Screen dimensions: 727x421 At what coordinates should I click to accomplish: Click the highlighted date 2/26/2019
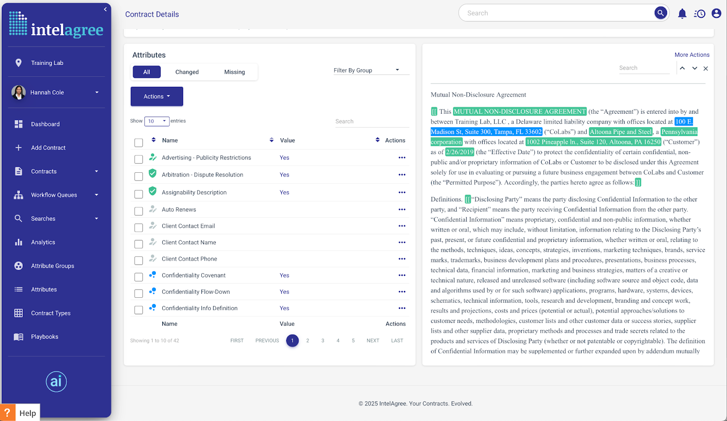pos(460,152)
